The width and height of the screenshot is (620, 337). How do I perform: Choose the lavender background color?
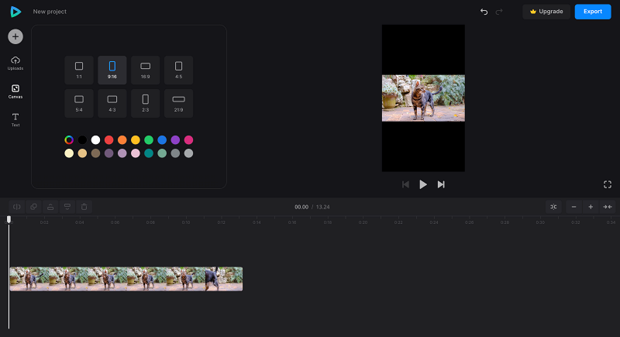[122, 153]
